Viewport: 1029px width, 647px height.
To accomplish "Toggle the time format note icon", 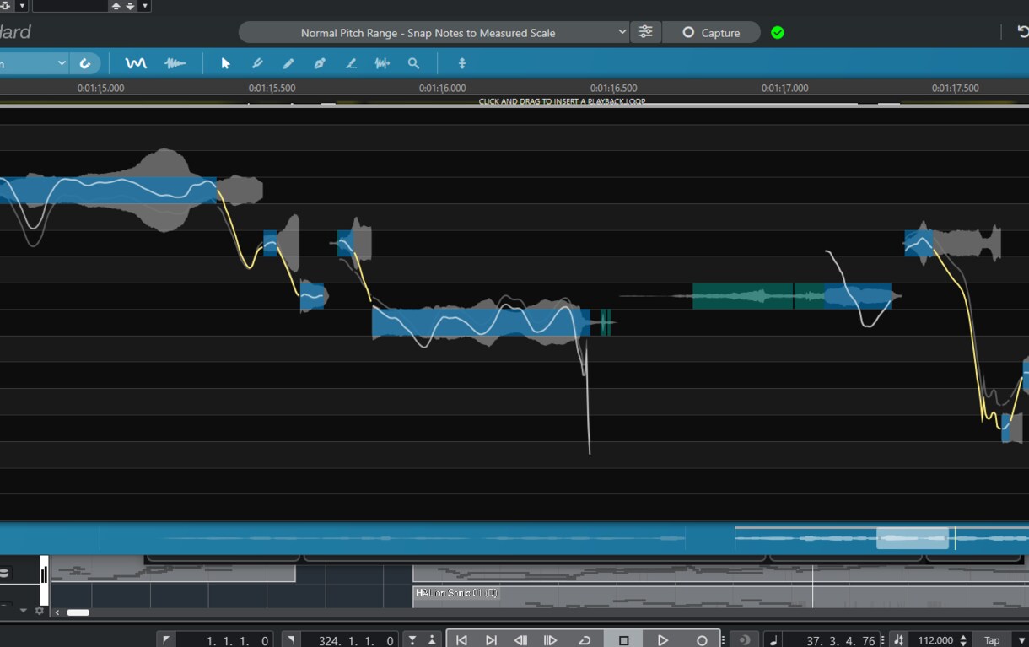I will [x=773, y=640].
